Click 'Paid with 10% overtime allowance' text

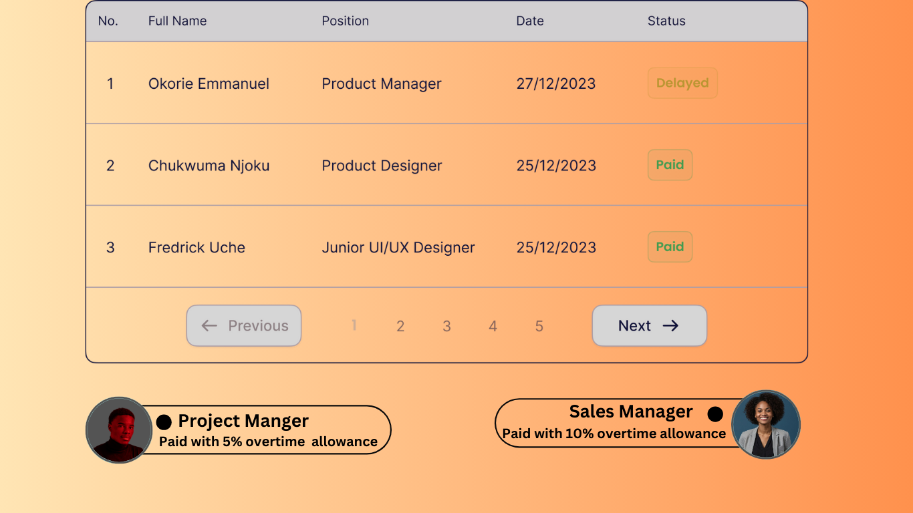click(x=614, y=434)
